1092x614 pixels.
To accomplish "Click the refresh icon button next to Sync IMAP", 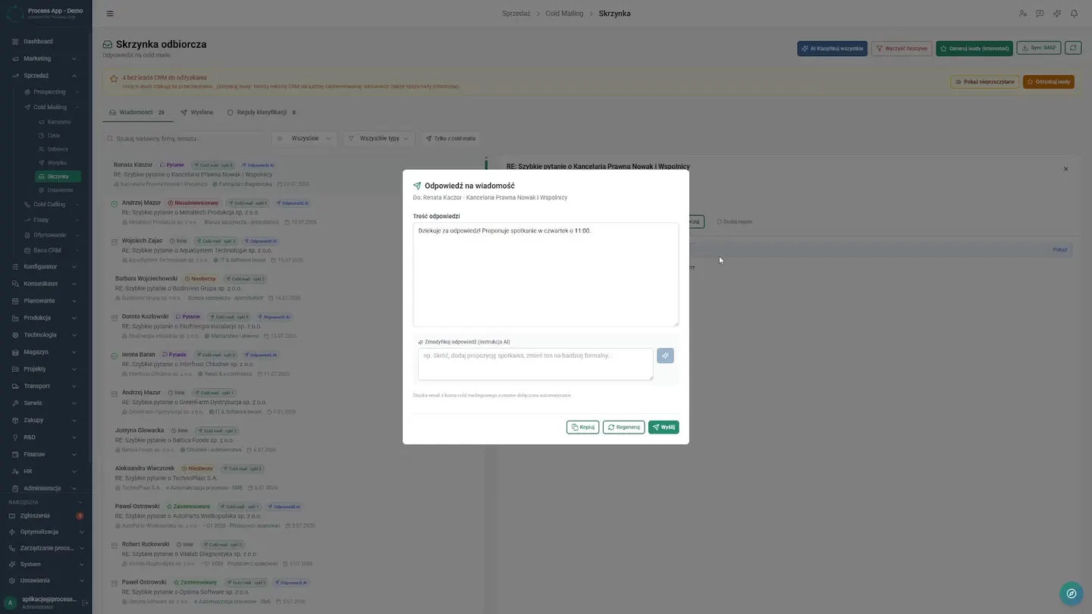I will (x=1073, y=48).
